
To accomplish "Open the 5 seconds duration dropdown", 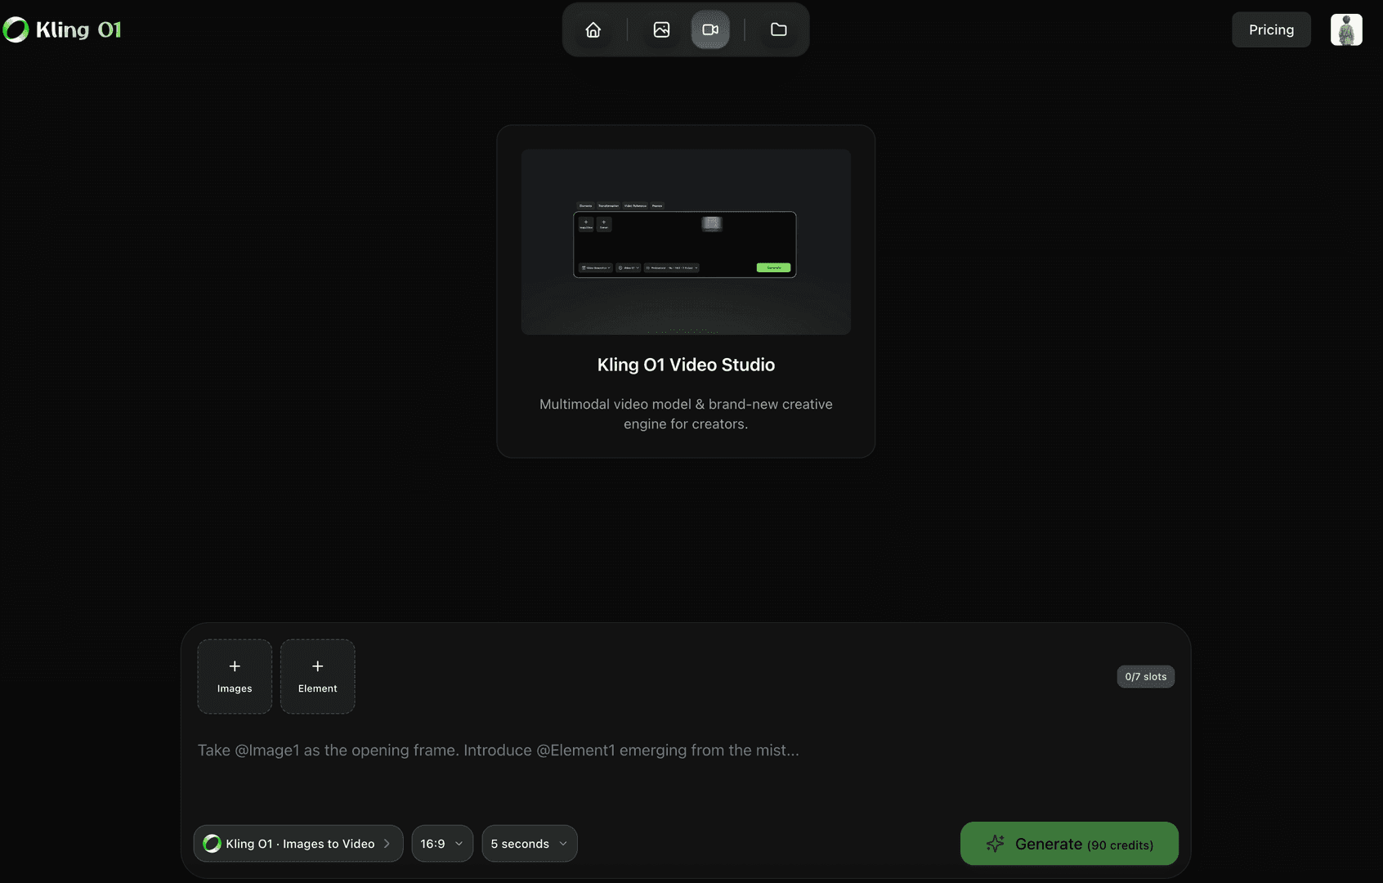I will [529, 843].
